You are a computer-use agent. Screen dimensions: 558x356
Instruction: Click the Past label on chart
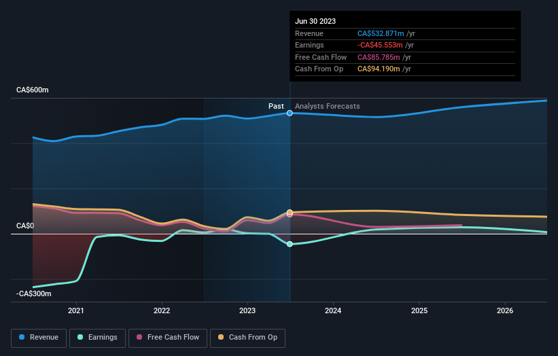point(276,106)
